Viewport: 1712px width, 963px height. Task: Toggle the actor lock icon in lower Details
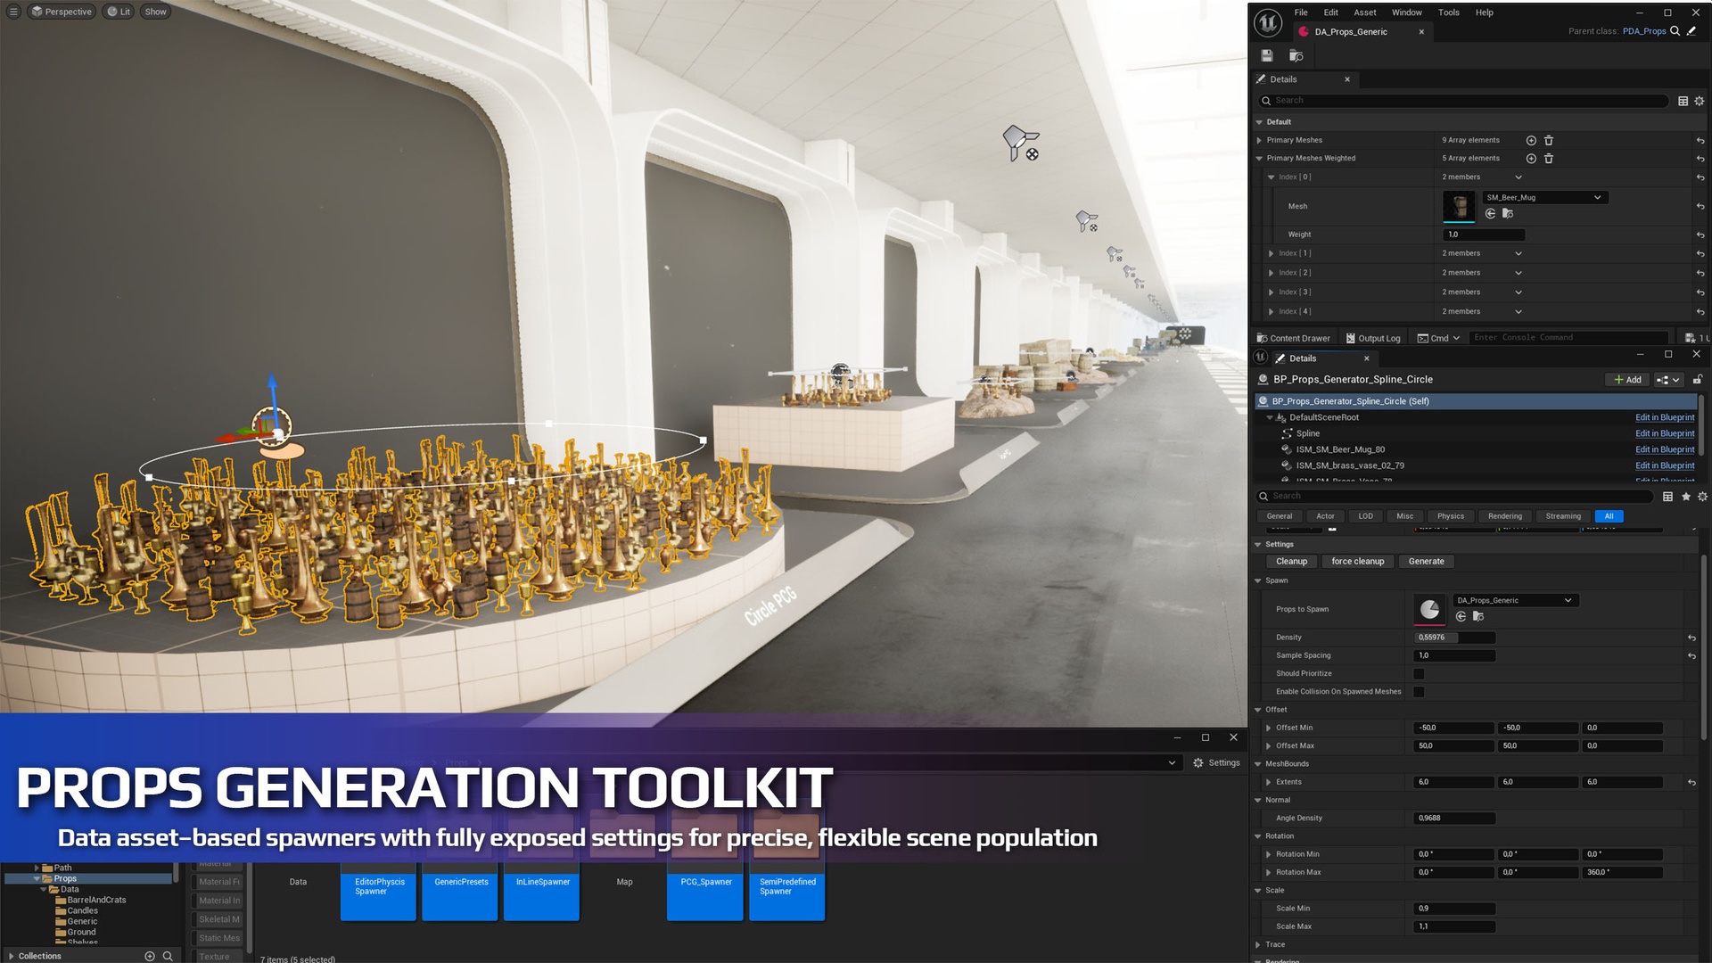point(1698,380)
